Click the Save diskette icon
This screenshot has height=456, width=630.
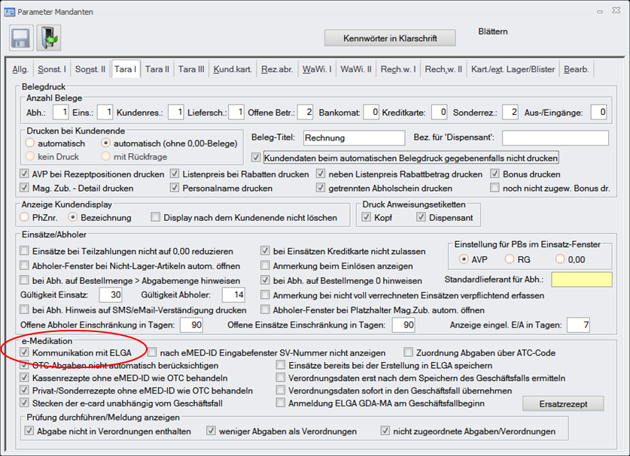pos(20,38)
